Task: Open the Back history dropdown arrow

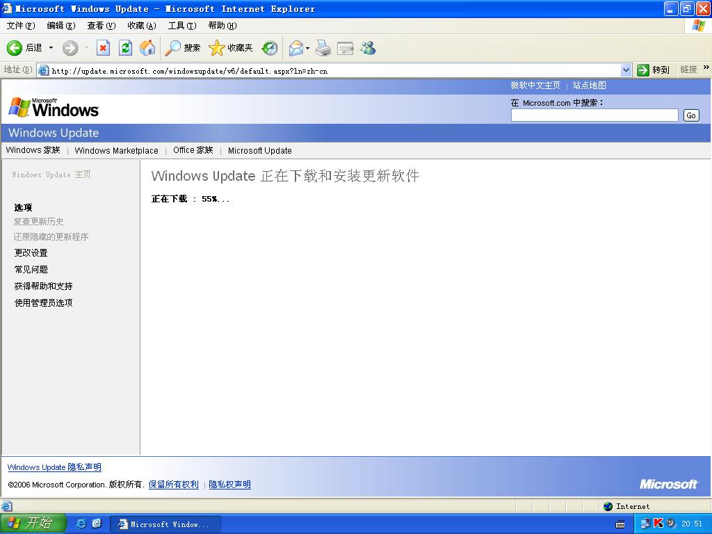Action: tap(51, 48)
